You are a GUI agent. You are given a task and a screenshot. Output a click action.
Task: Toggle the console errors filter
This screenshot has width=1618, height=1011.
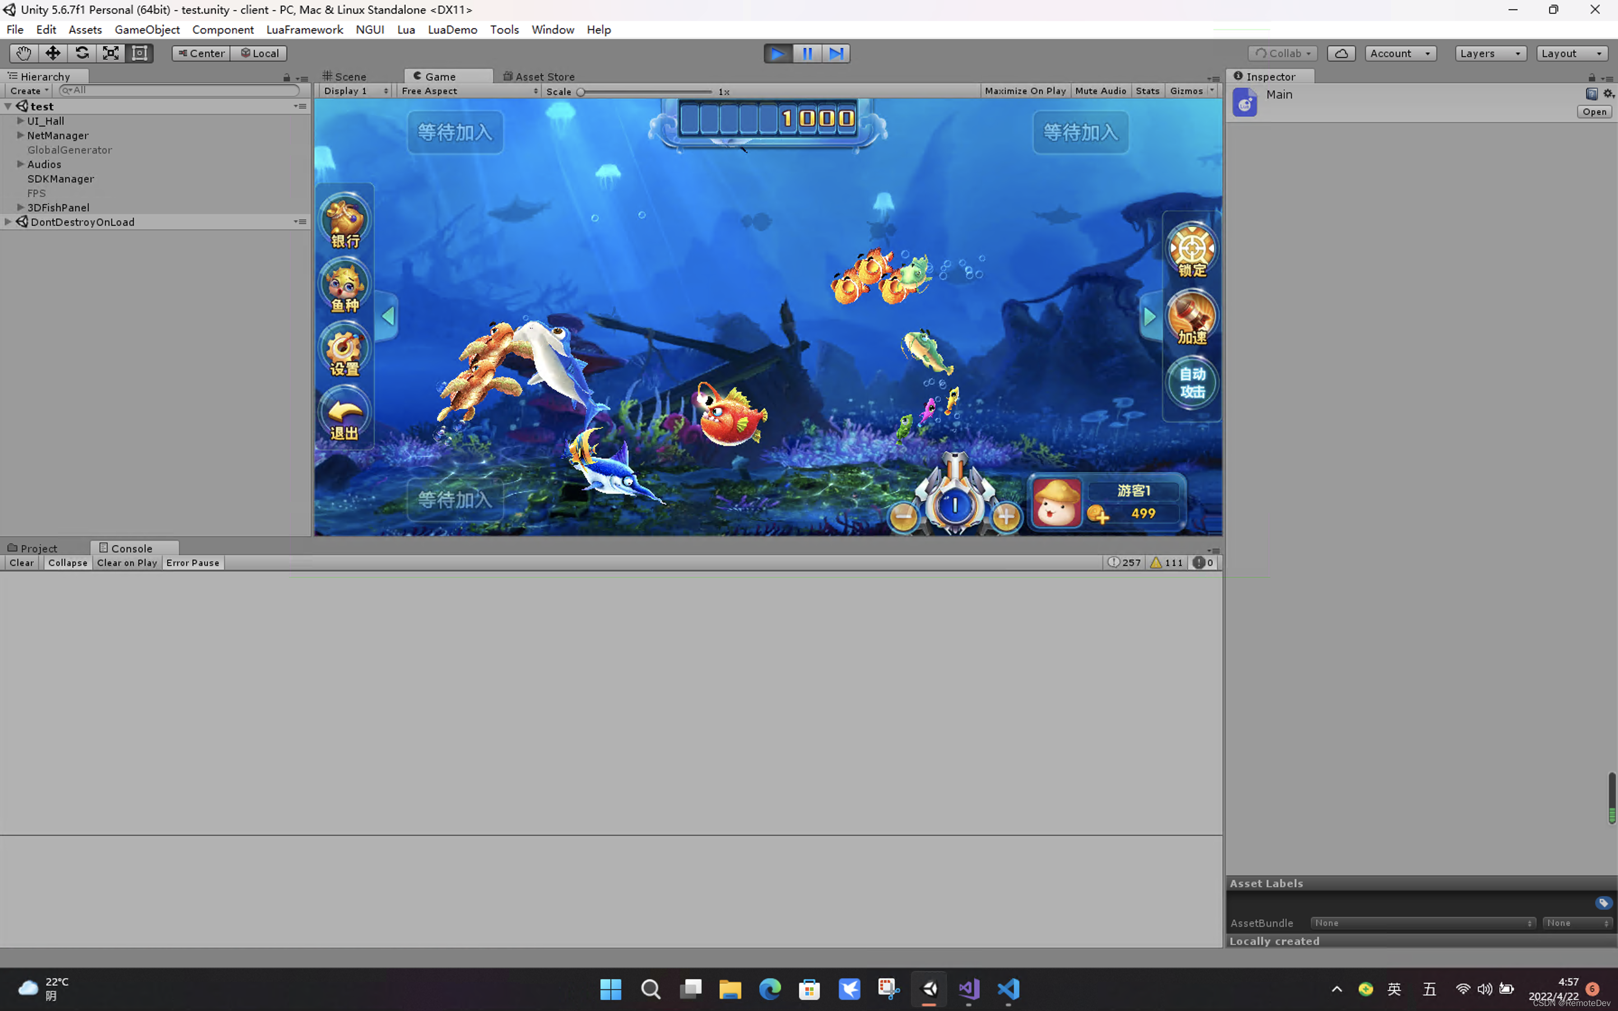1203,563
